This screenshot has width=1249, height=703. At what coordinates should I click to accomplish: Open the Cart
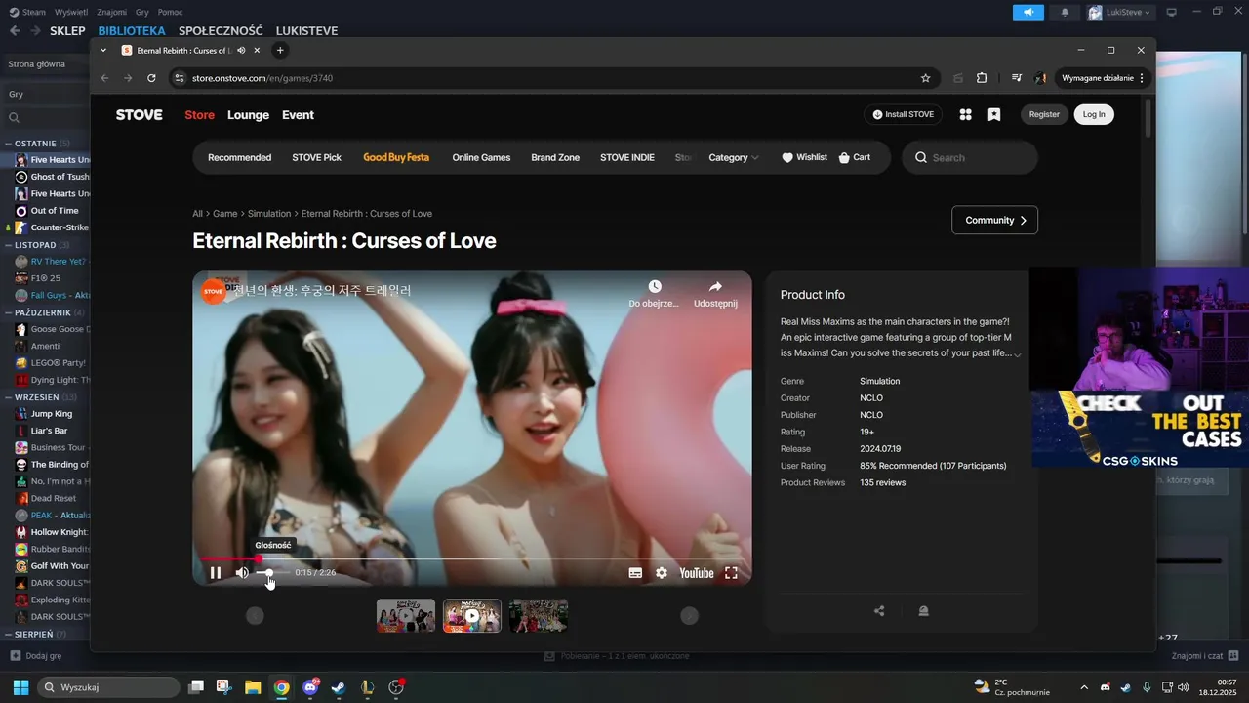click(855, 157)
